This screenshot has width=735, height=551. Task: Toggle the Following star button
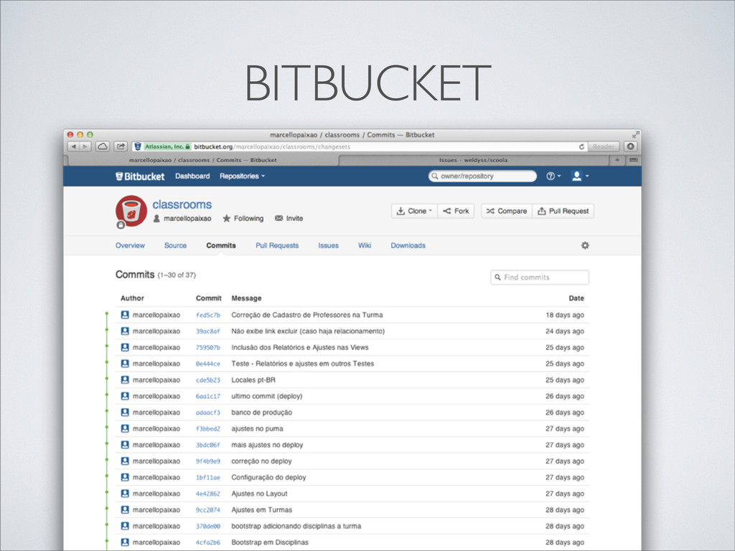pos(243,218)
